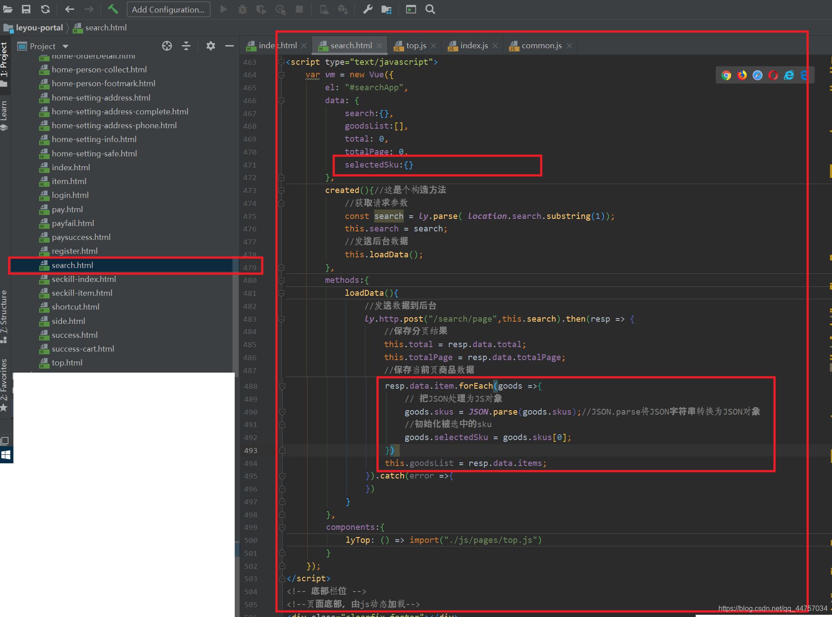The height and width of the screenshot is (617, 832).
Task: Select search.html in project tree
Action: (72, 265)
